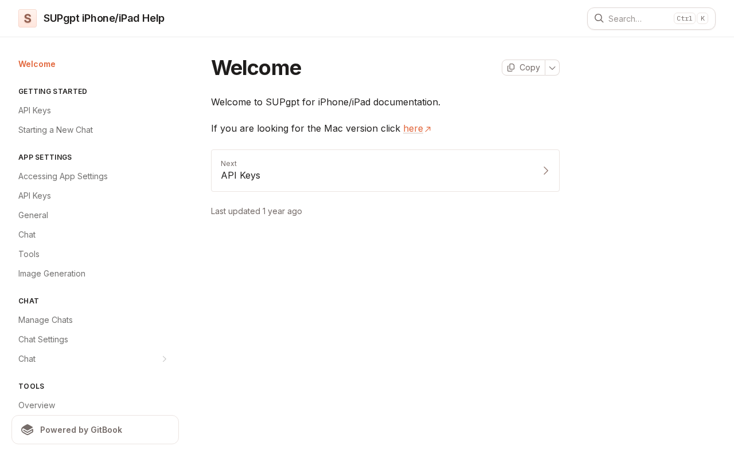Select Welcome in the sidebar
734x458 pixels.
37,64
